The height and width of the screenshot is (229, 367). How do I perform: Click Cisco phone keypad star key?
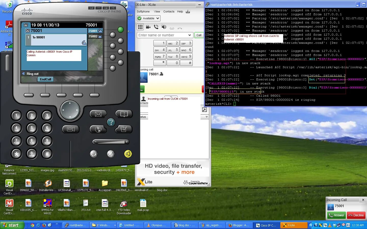tap(16, 154)
